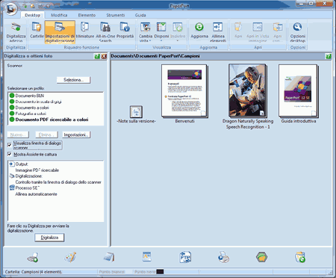Click the FTP send-to icon in bottom bar
Image resolution: width=336 pixels, height=278 pixels.
185,257
